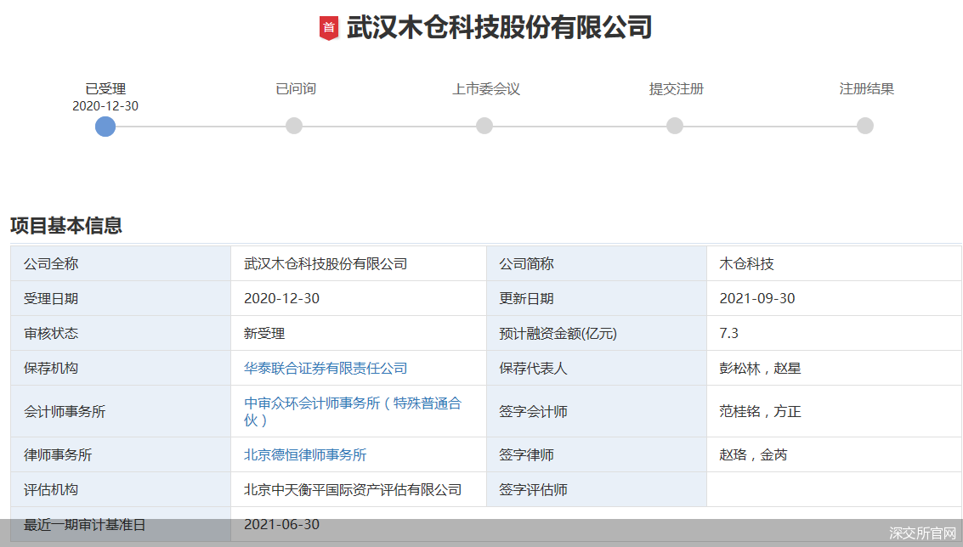Select the 上市委会议 stage circle
Screen dimensions: 963x547
coord(484,126)
